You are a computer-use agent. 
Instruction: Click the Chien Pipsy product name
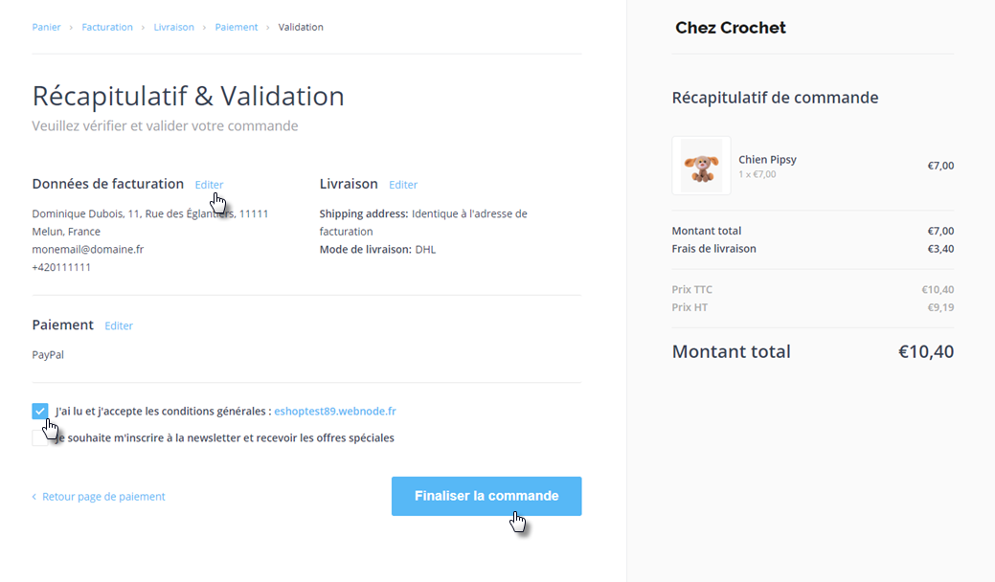(767, 159)
